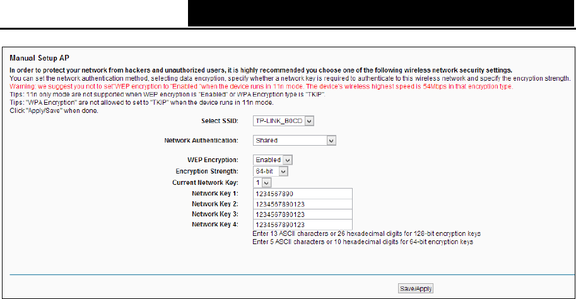This screenshot has height=299, width=576.
Task: Click the 'Network Key 1:' label
Action: click(x=215, y=193)
